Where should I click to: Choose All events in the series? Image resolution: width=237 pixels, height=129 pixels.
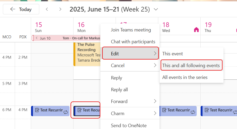click(185, 77)
